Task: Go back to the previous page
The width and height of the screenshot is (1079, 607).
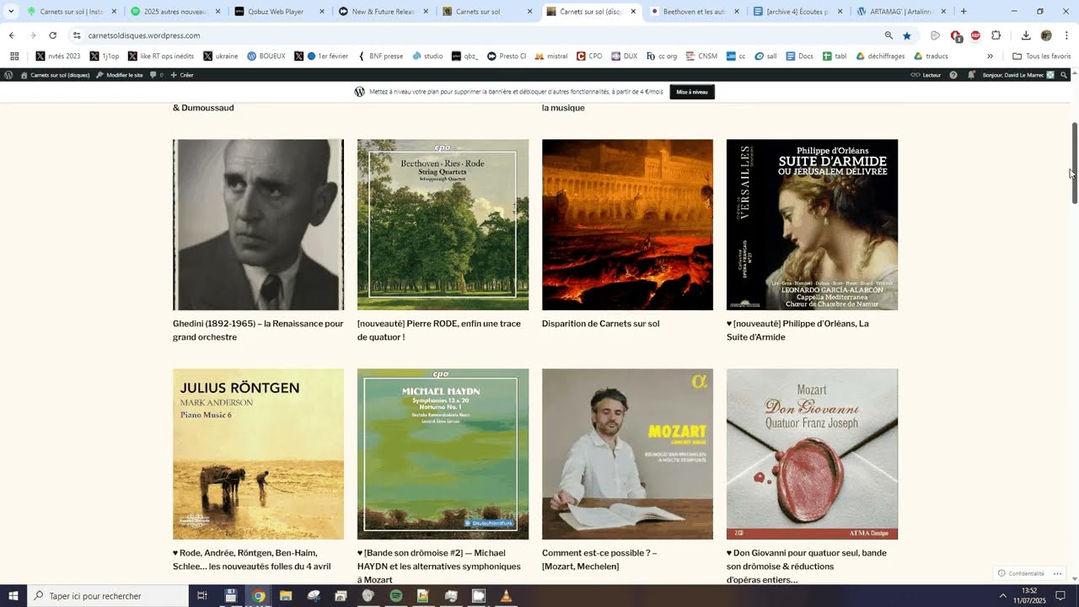Action: tap(12, 35)
